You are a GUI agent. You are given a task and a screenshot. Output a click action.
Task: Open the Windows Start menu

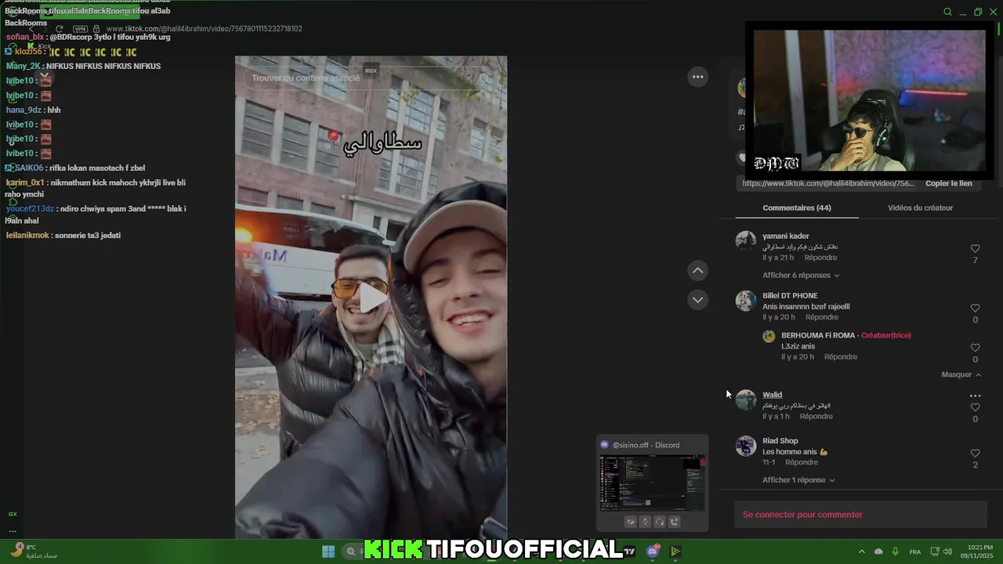tap(328, 551)
